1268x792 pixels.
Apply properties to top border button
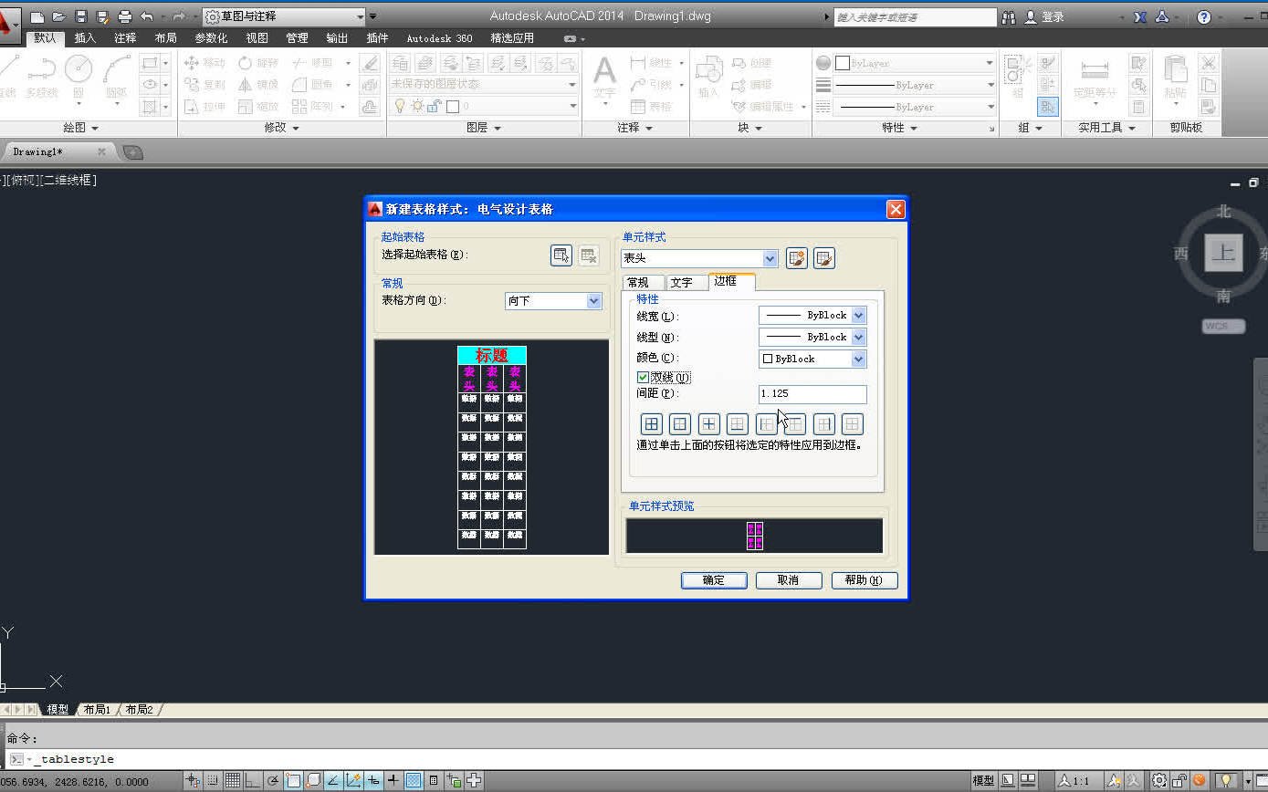point(795,423)
